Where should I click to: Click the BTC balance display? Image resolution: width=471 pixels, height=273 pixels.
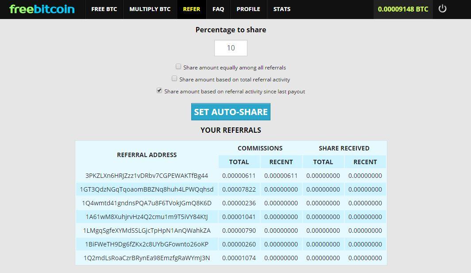[x=403, y=9]
